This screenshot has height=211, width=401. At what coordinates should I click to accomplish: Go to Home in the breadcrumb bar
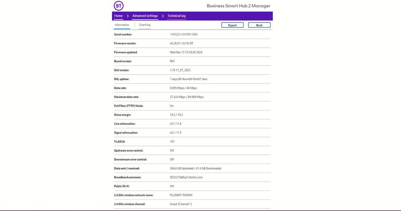coord(118,16)
